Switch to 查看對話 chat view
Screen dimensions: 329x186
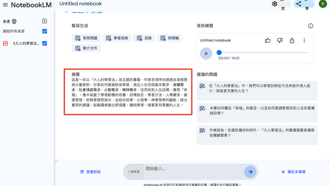pyautogui.click(x=90, y=172)
